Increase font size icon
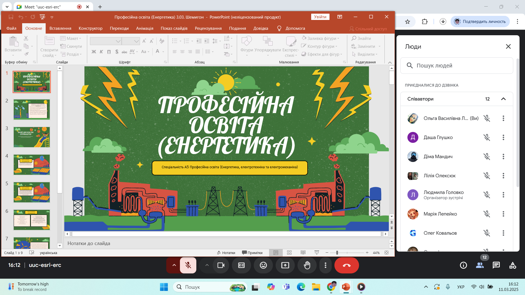 point(144,41)
